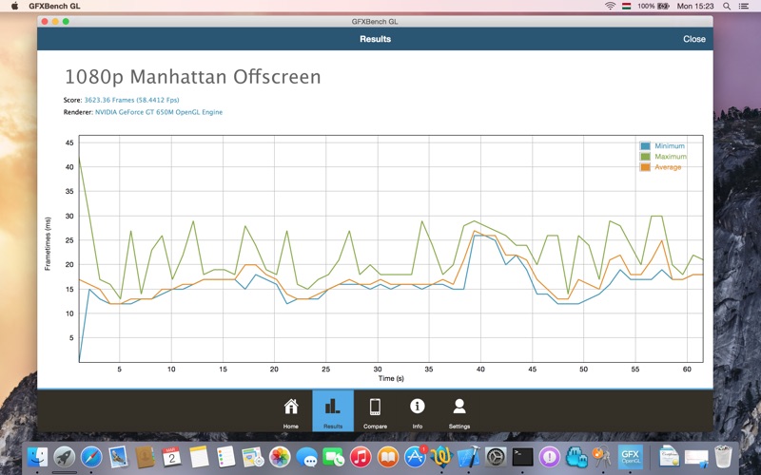Open Notes from the Dock
The height and width of the screenshot is (475, 761).
pyautogui.click(x=199, y=457)
